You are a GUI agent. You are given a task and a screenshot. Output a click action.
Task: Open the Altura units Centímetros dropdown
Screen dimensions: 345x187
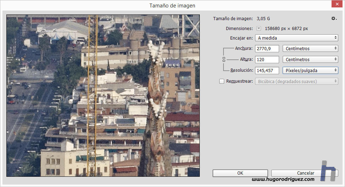coord(310,59)
